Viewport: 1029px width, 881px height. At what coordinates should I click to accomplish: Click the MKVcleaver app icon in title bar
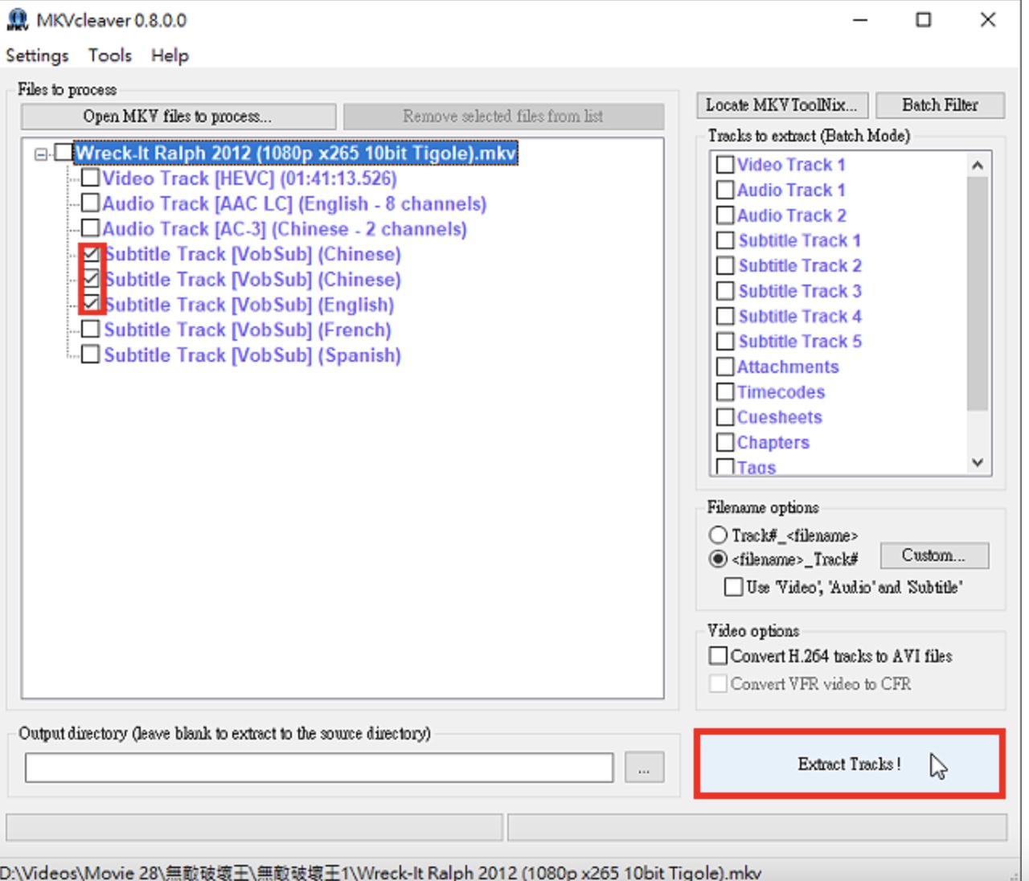pyautogui.click(x=17, y=19)
